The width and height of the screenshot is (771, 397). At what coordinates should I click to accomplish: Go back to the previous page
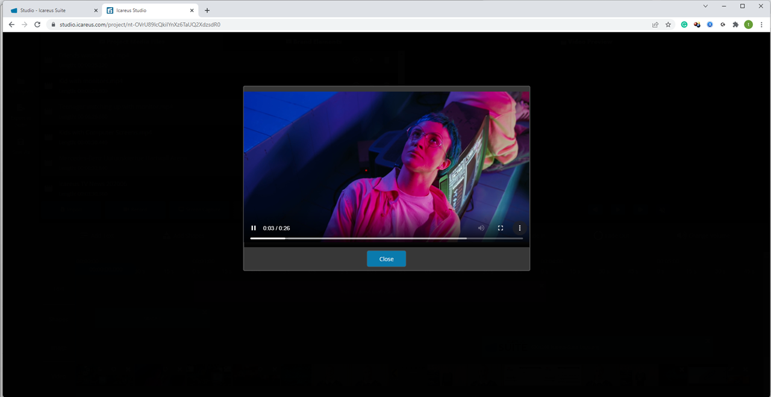pos(11,25)
